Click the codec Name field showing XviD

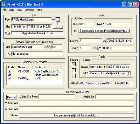(117, 24)
